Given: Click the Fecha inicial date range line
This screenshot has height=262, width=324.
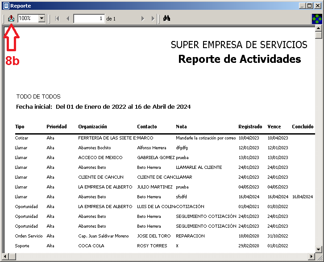Looking at the screenshot, I should point(104,106).
